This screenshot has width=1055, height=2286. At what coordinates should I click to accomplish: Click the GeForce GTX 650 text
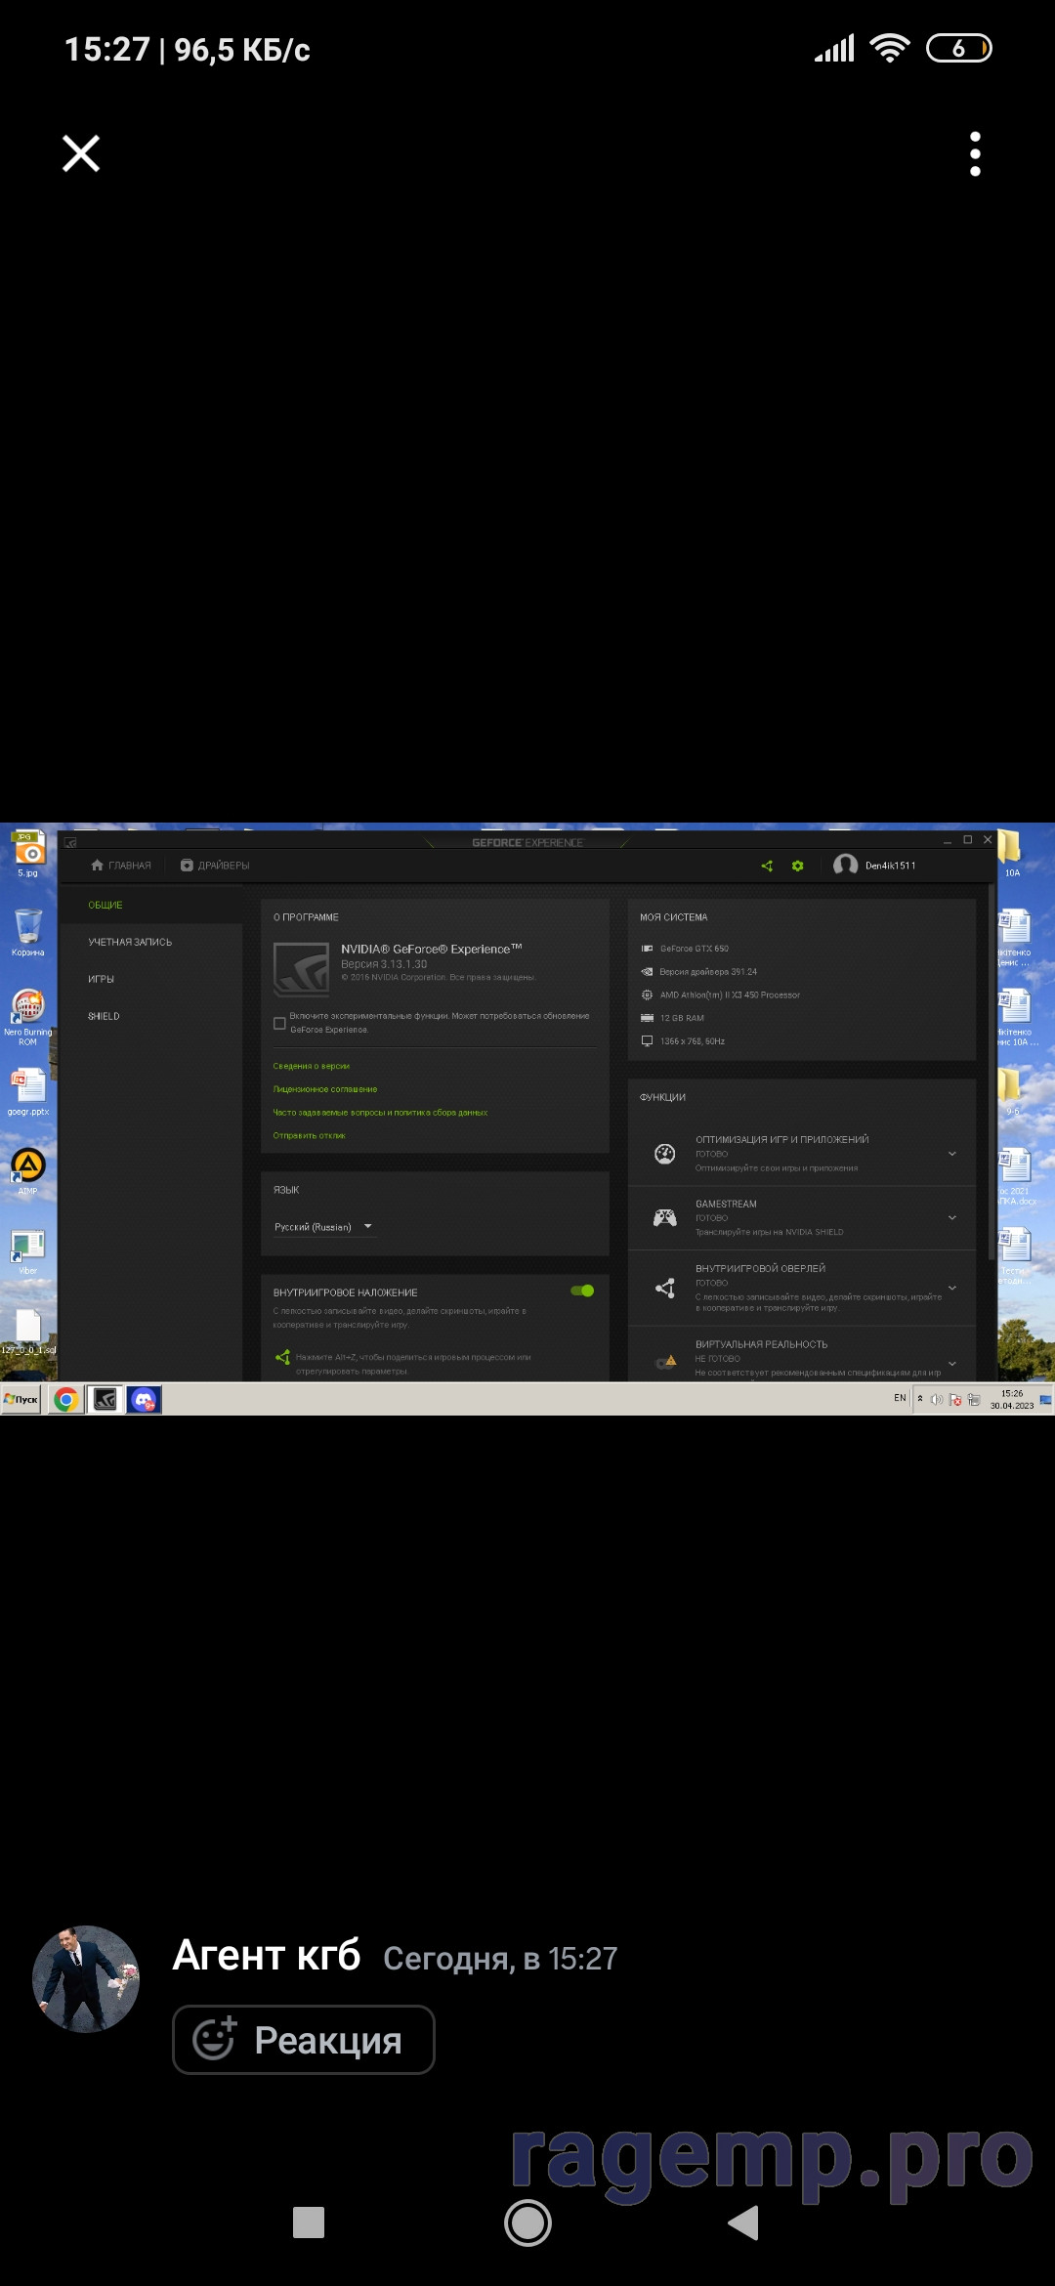coord(695,949)
